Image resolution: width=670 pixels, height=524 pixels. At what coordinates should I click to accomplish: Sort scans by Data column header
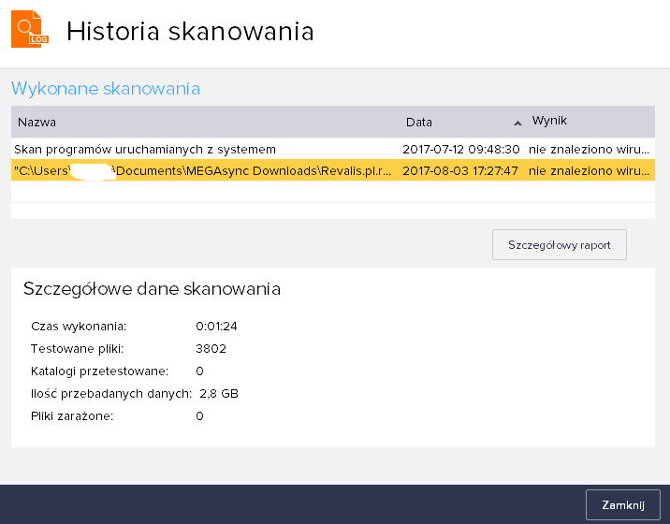(x=419, y=123)
